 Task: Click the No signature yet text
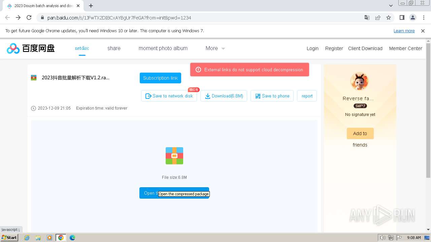pyautogui.click(x=360, y=115)
